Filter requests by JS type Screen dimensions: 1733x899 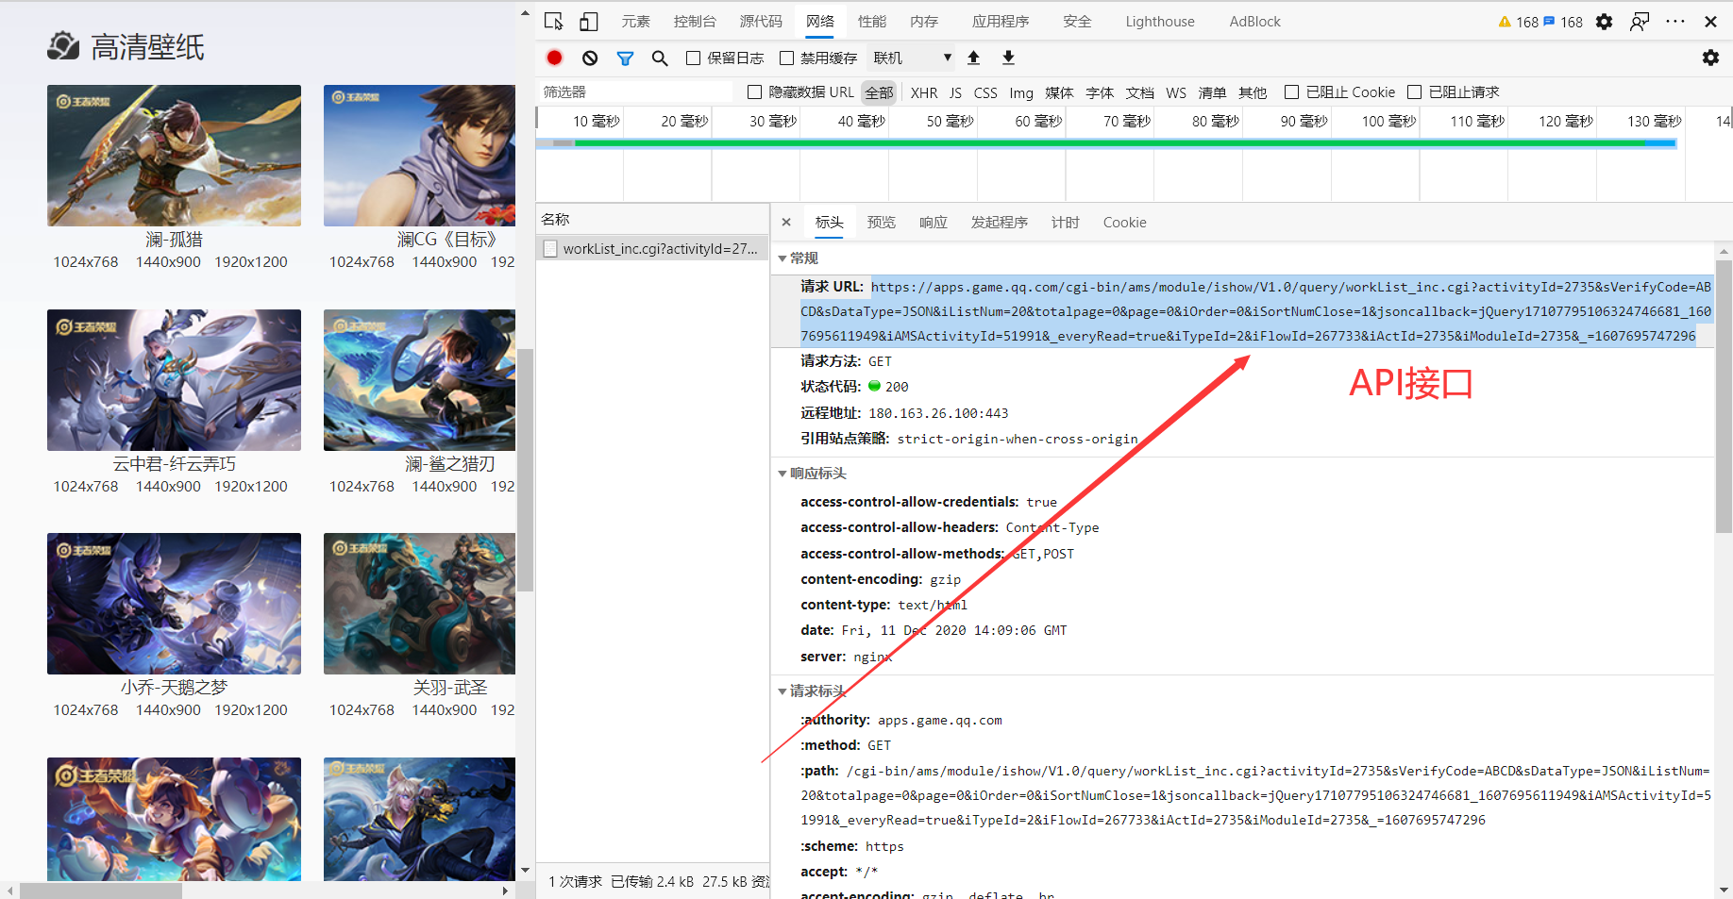[955, 92]
